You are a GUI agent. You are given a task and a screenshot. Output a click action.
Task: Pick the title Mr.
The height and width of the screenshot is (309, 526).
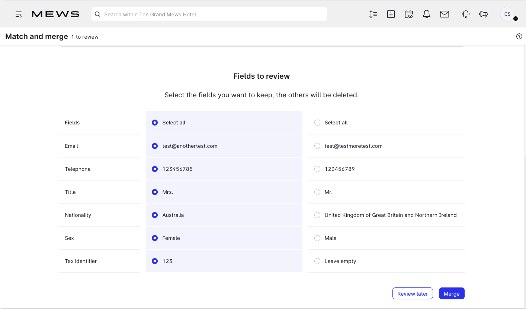[x=317, y=192]
